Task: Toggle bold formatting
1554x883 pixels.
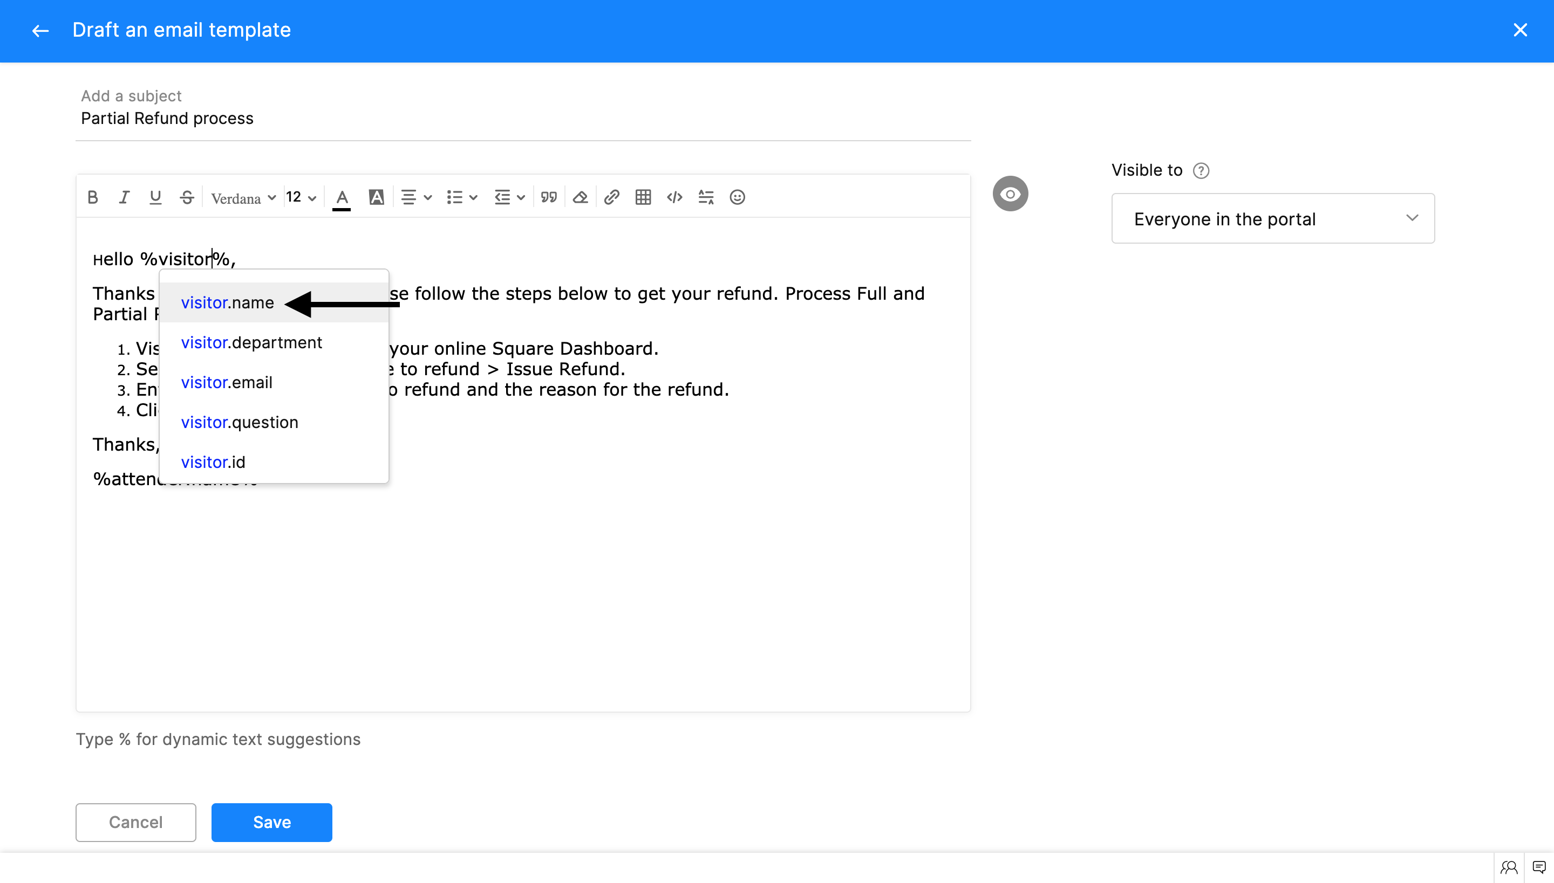Action: 92,197
